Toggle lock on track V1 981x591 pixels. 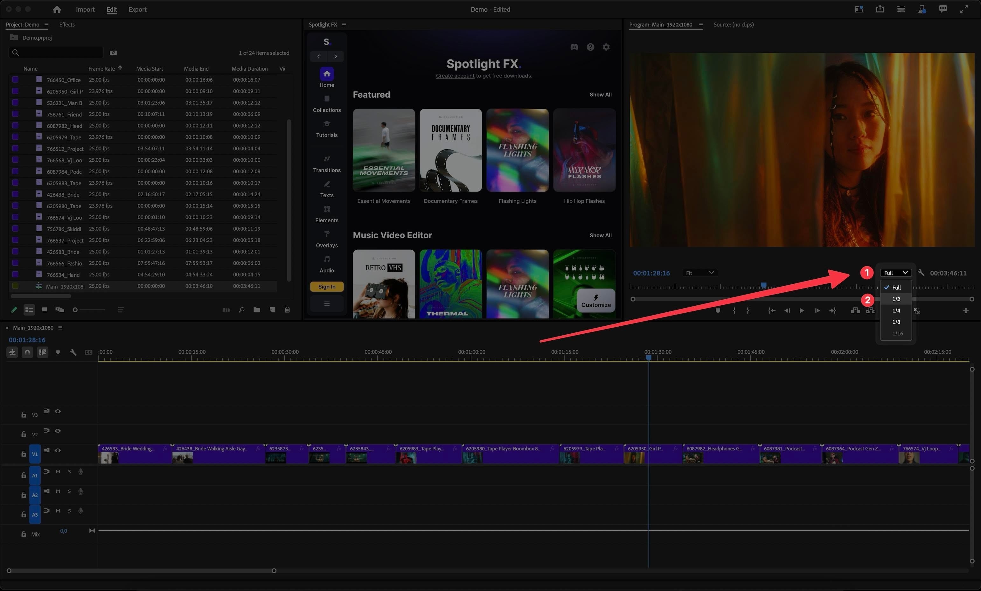(24, 454)
